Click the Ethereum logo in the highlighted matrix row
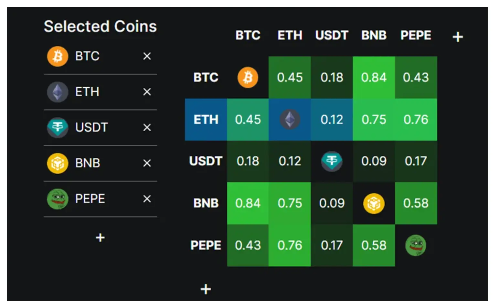The width and height of the screenshot is (499, 306). pos(290,119)
